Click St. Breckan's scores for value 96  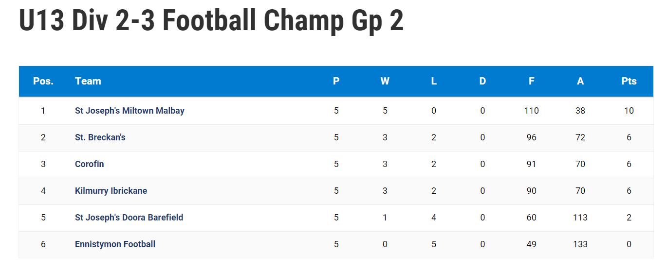(532, 137)
